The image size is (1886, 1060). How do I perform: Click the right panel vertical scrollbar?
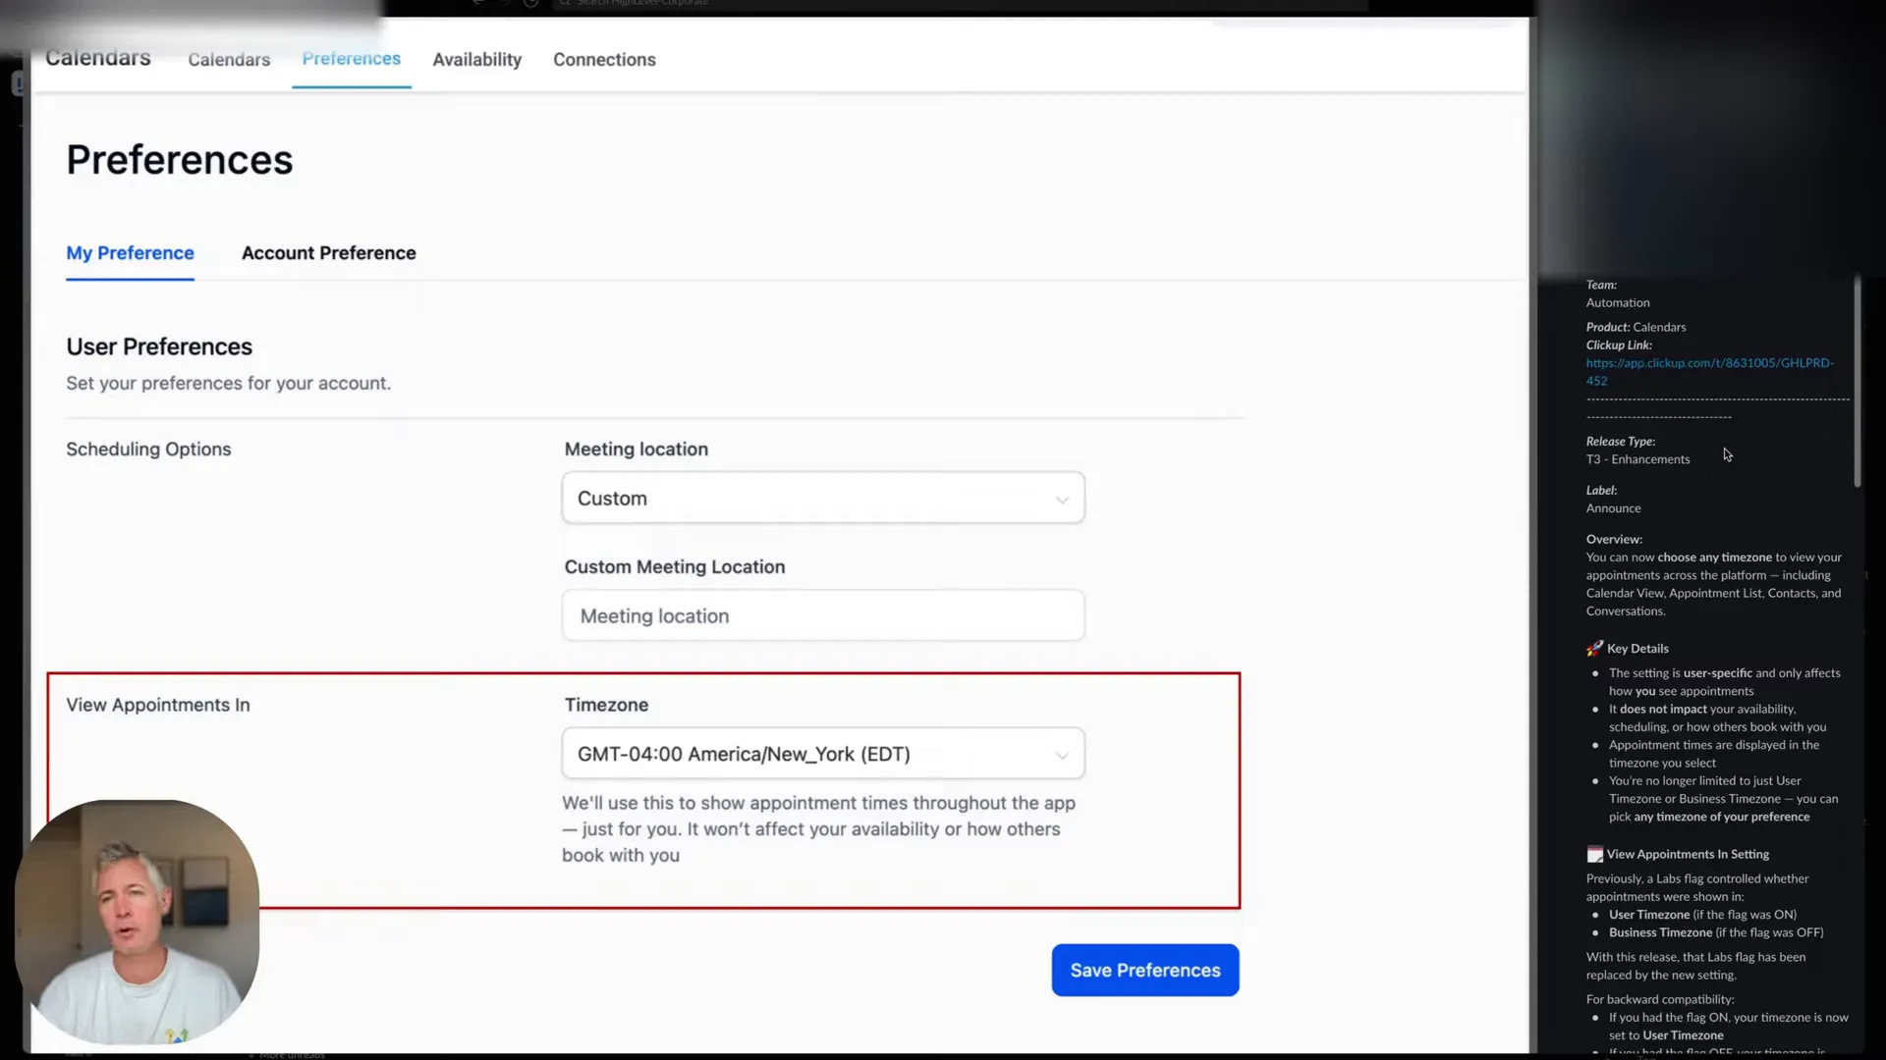tap(1857, 383)
